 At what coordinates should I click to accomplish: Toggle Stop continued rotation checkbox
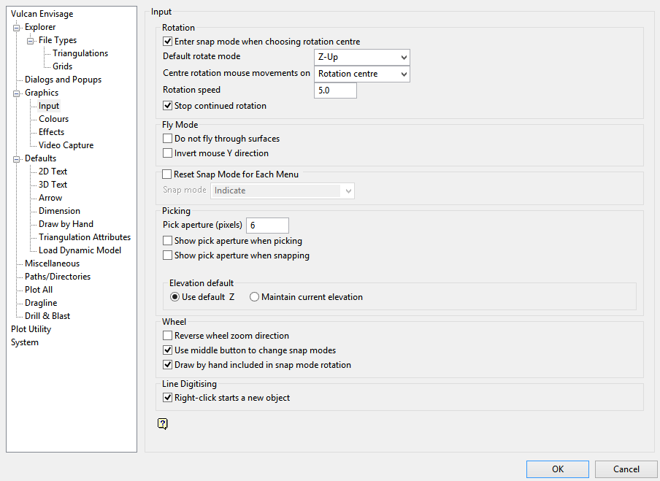(168, 106)
